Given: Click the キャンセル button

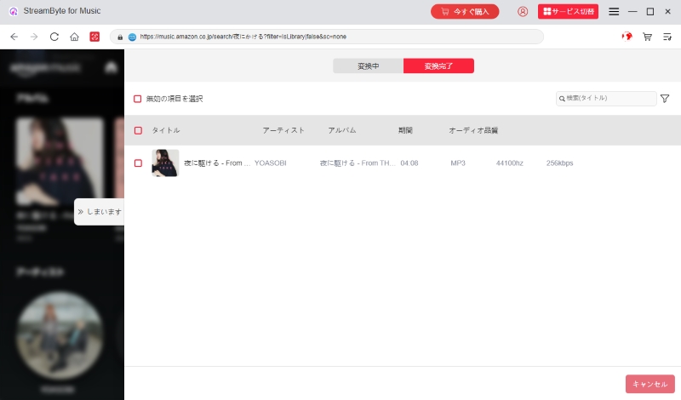Looking at the screenshot, I should pyautogui.click(x=650, y=384).
